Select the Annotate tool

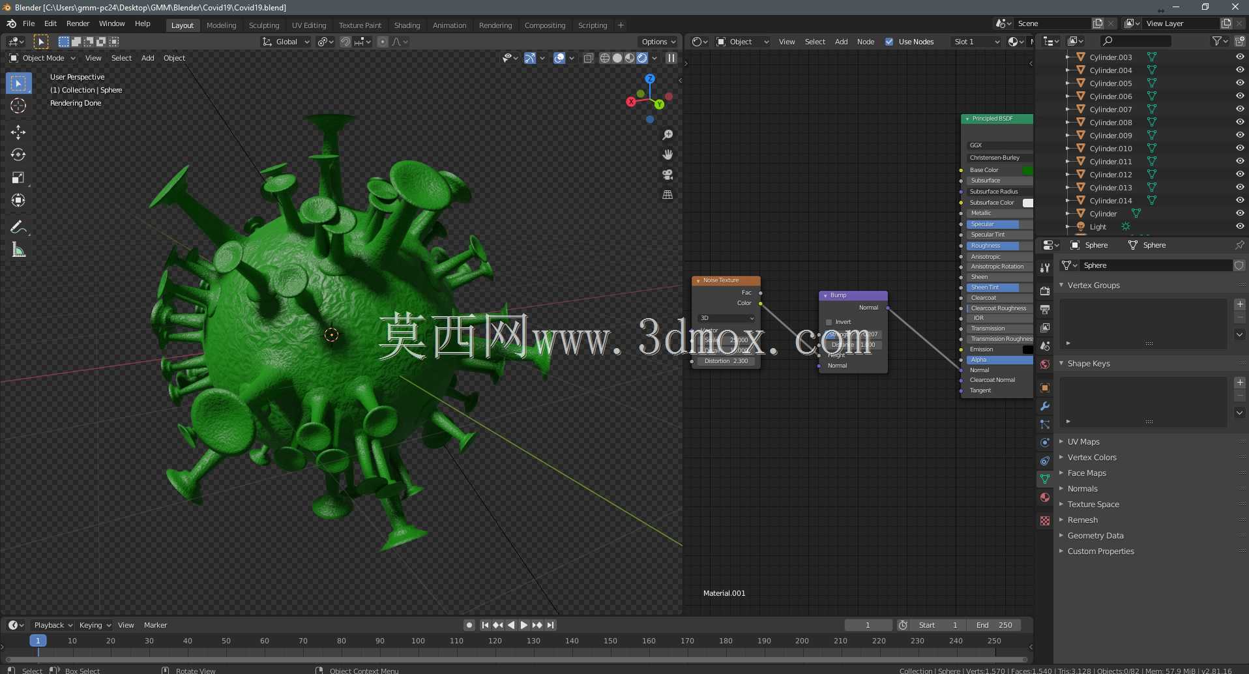[x=18, y=227]
